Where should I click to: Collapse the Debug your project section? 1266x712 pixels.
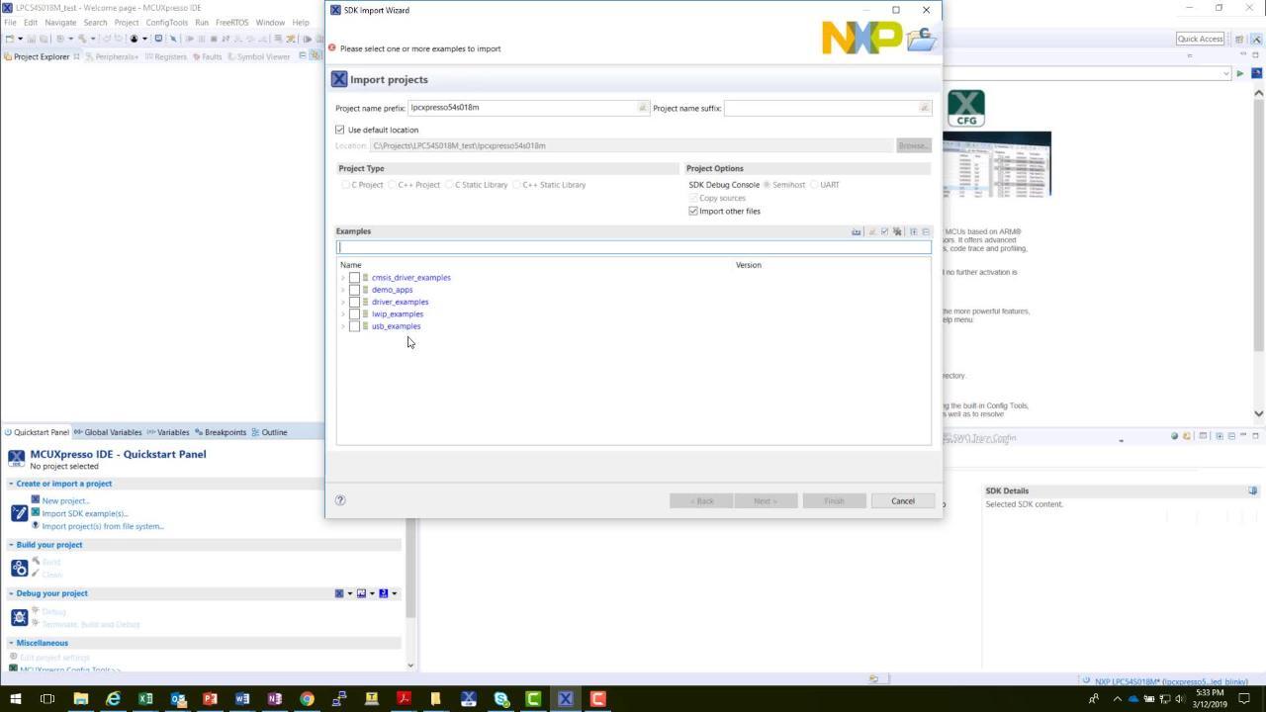click(x=11, y=593)
